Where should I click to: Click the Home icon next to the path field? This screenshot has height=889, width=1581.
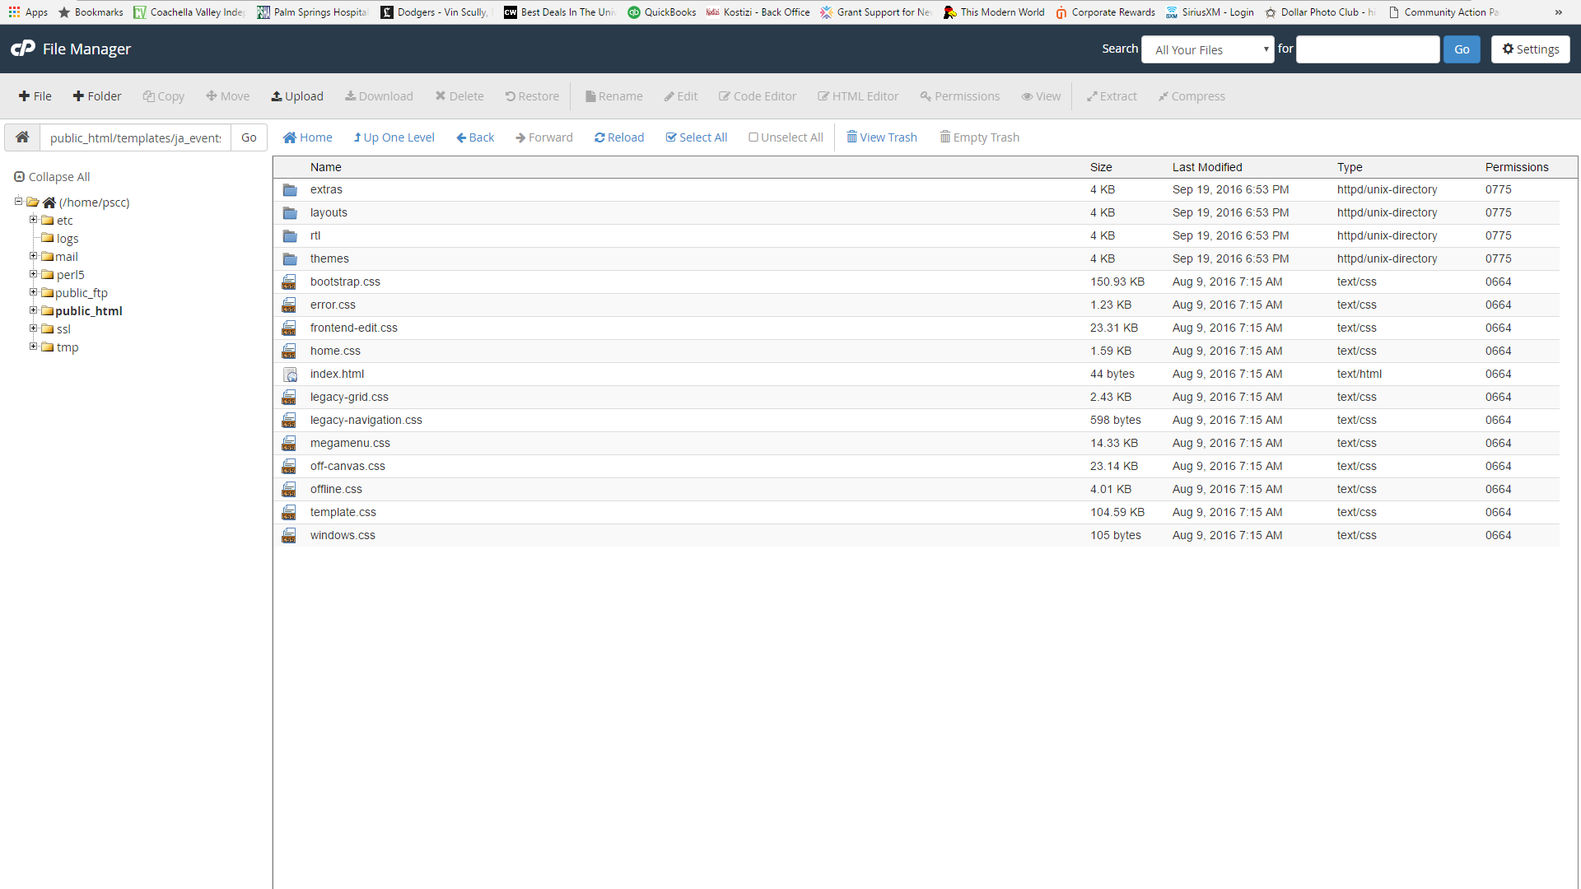[22, 137]
